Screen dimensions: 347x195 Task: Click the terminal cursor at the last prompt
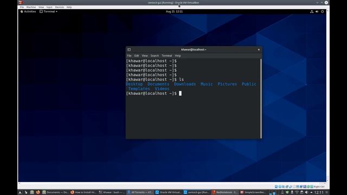coord(180,93)
